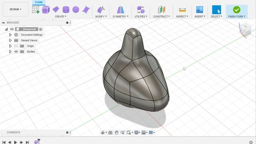The image size is (256, 144).
Task: Click the Utilities display mode icon
Action: click(x=140, y=10)
